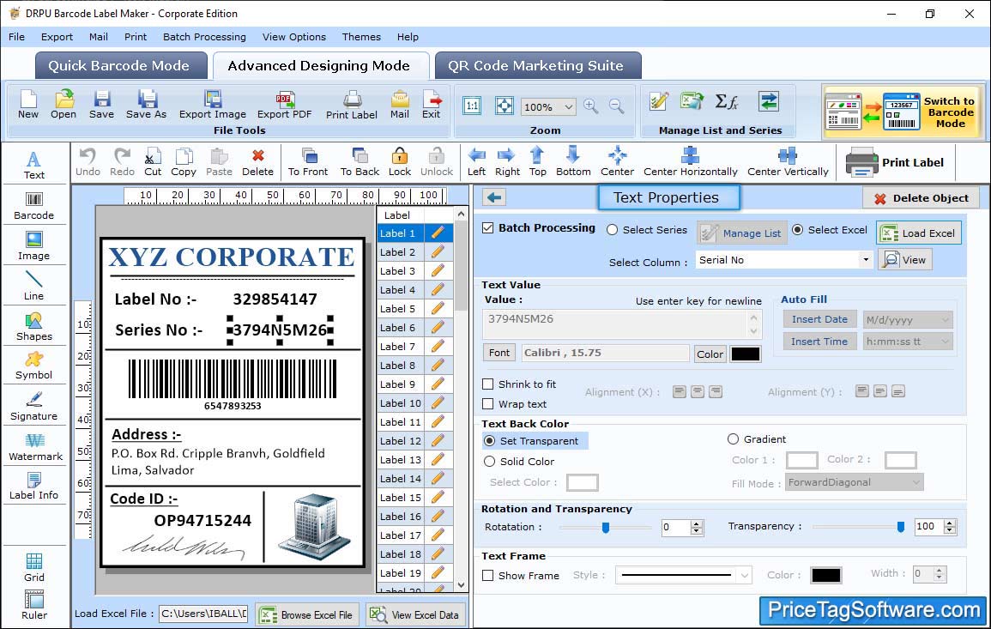Image resolution: width=991 pixels, height=629 pixels.
Task: Switch to QR Code Marketing Suite tab
Action: tap(537, 66)
